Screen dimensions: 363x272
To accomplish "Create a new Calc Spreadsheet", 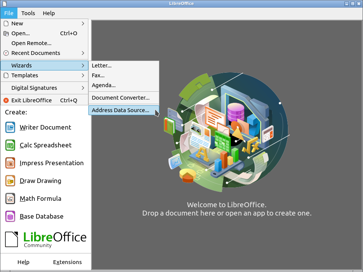I will tap(46, 145).
